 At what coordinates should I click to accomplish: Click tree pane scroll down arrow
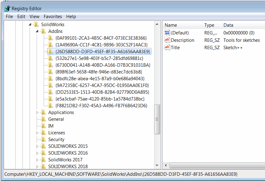pyautogui.click(x=157, y=165)
